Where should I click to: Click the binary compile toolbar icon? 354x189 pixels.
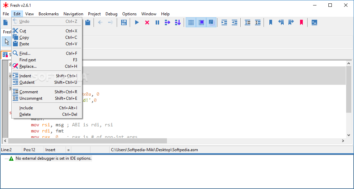pos(124,22)
